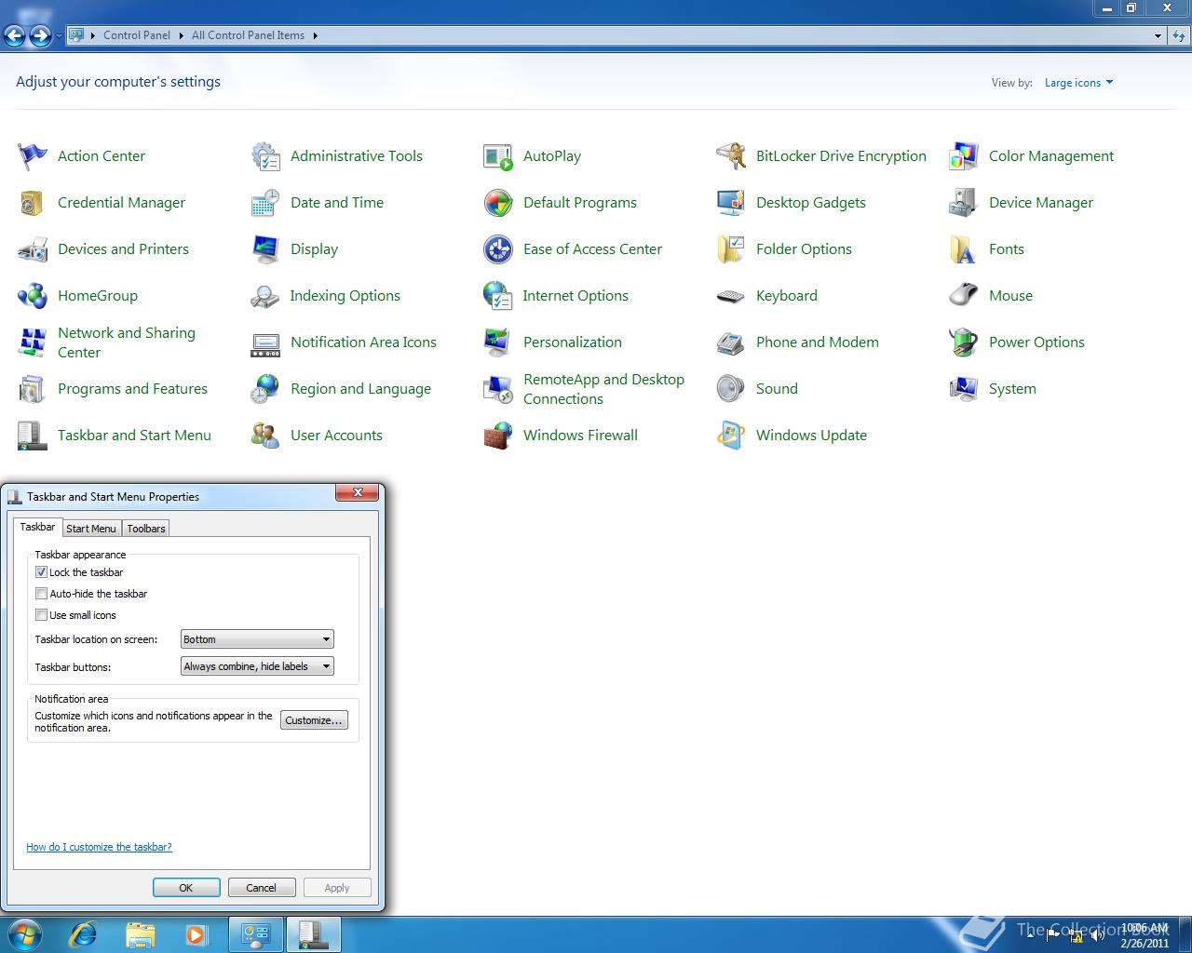
Task: Open the Credential Manager safe icon
Action: point(33,203)
